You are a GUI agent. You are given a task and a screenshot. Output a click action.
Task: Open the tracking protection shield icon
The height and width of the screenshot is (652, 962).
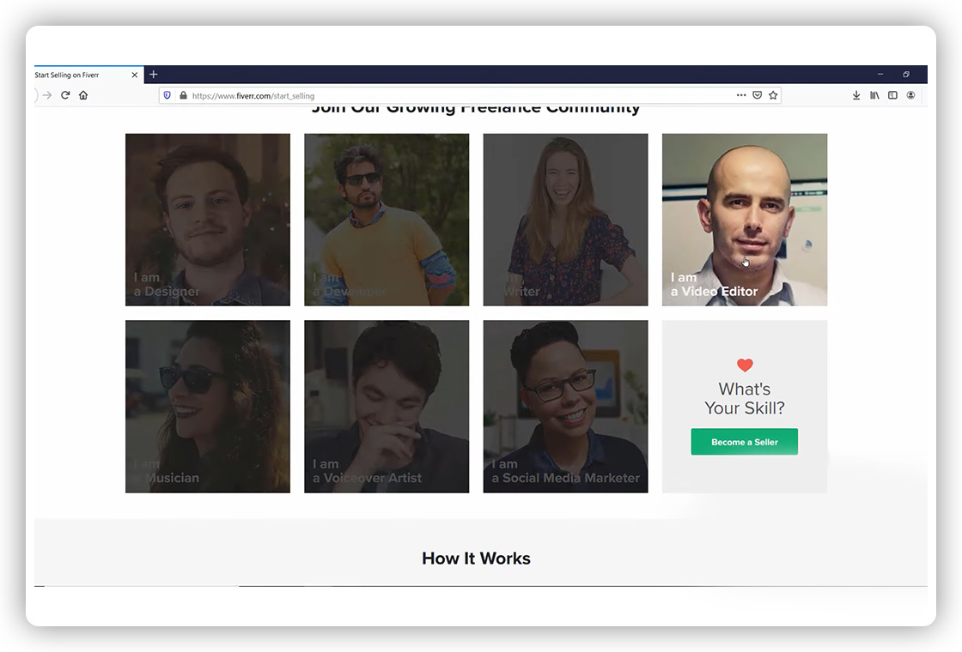[167, 95]
